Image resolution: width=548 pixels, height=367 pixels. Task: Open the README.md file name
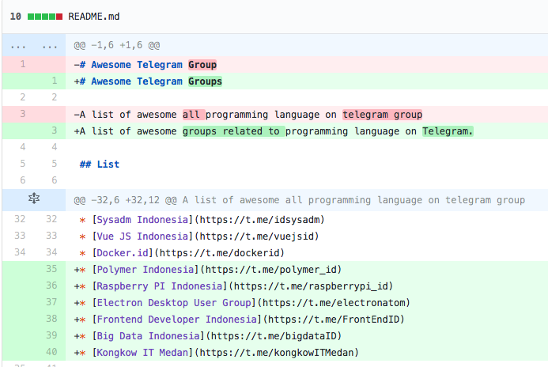93,17
